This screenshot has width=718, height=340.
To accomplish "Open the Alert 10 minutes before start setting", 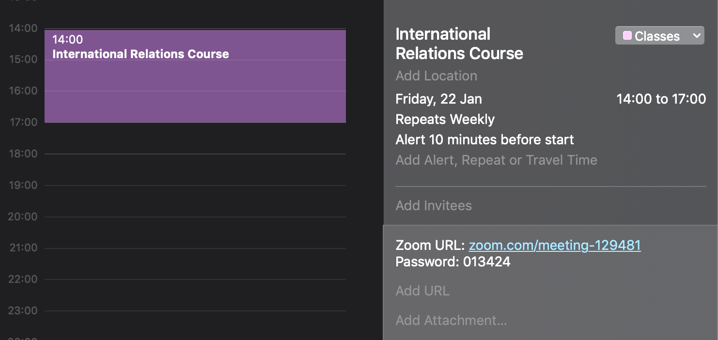I will pyautogui.click(x=484, y=140).
